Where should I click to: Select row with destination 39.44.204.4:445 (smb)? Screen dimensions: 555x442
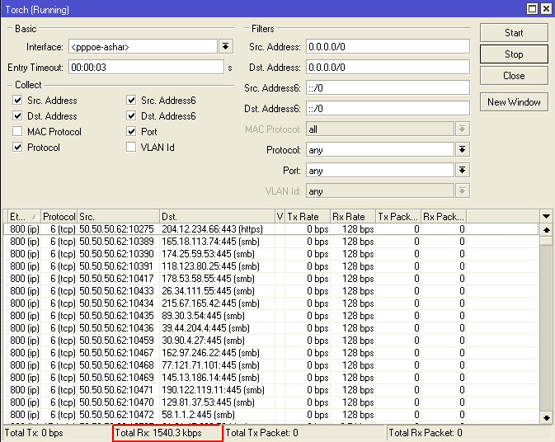coord(270,328)
